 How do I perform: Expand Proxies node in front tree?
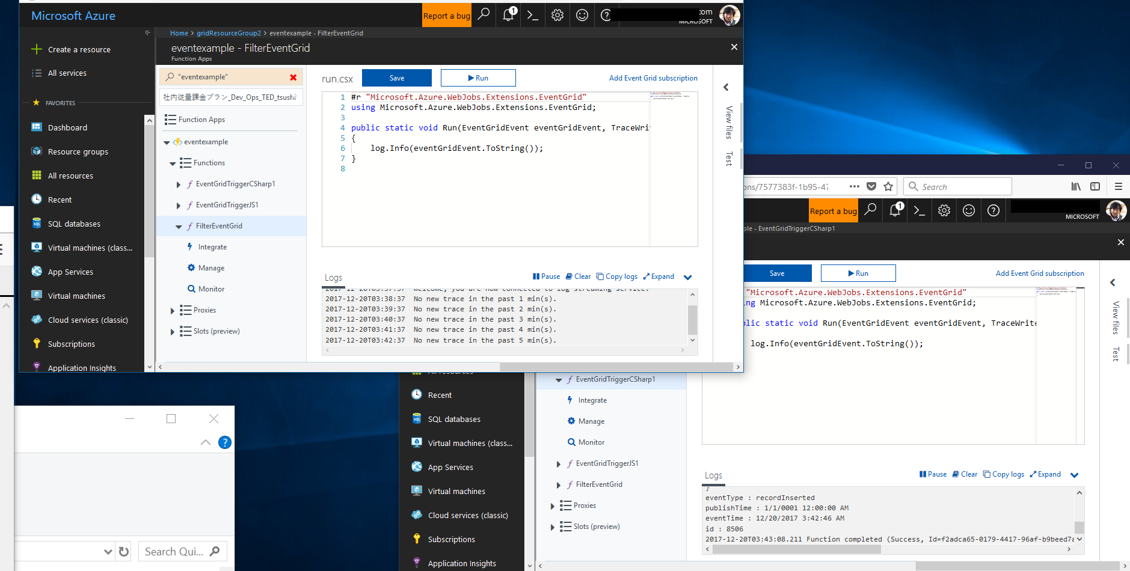pyautogui.click(x=173, y=311)
